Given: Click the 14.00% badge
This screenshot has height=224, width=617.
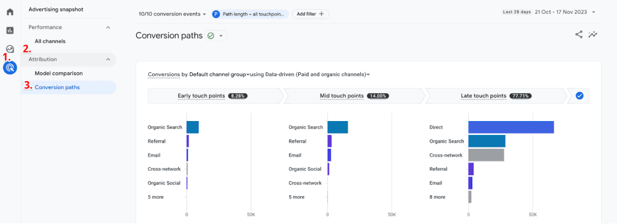Looking at the screenshot, I should (x=378, y=96).
